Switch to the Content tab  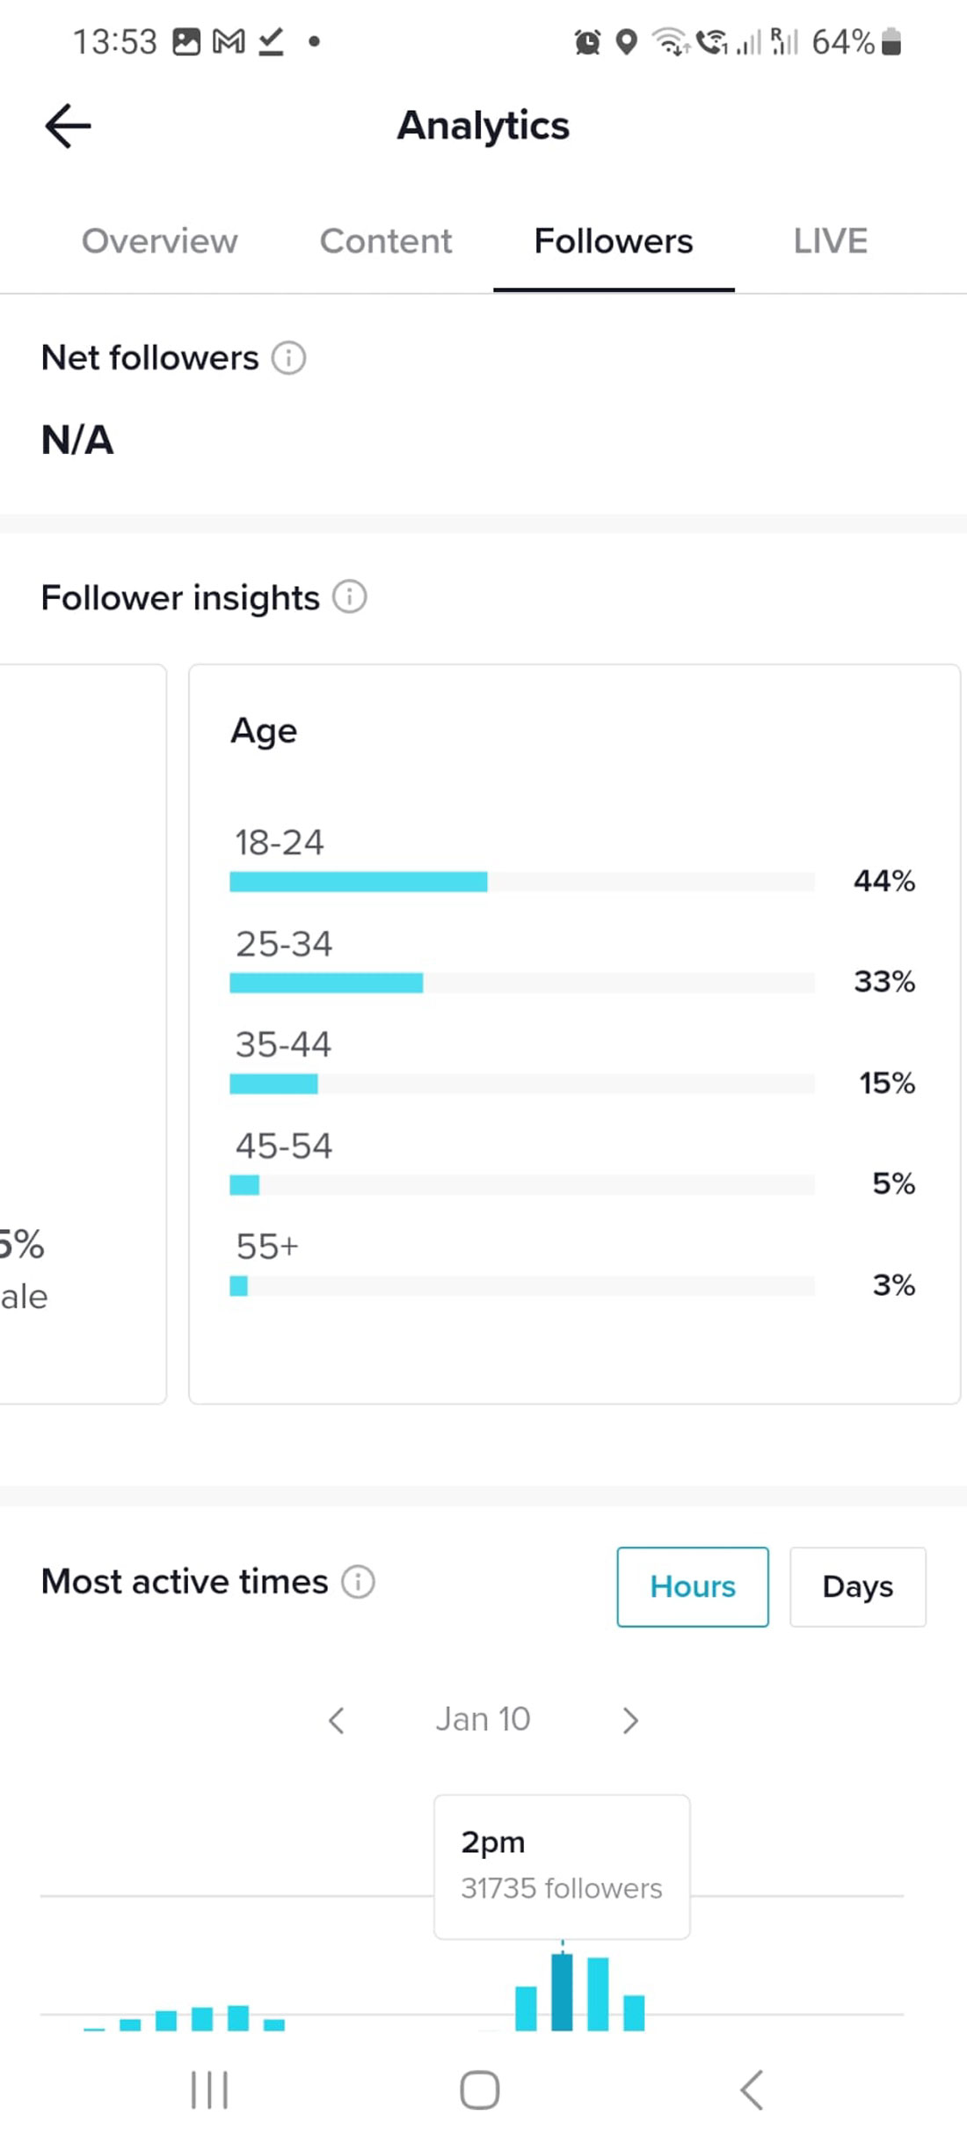tap(386, 241)
